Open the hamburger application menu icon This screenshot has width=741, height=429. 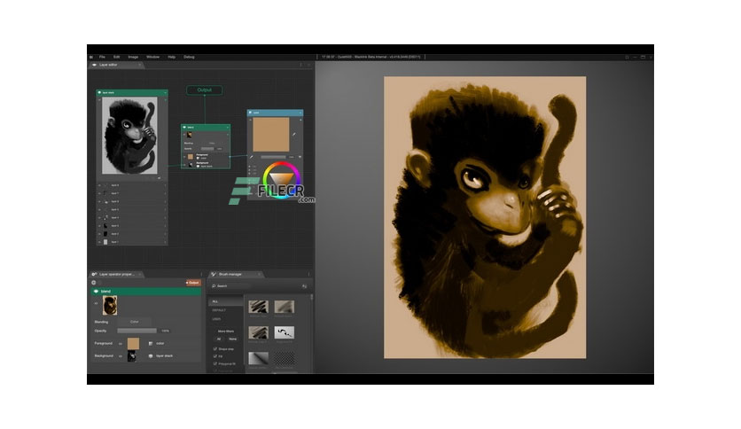pyautogui.click(x=90, y=57)
